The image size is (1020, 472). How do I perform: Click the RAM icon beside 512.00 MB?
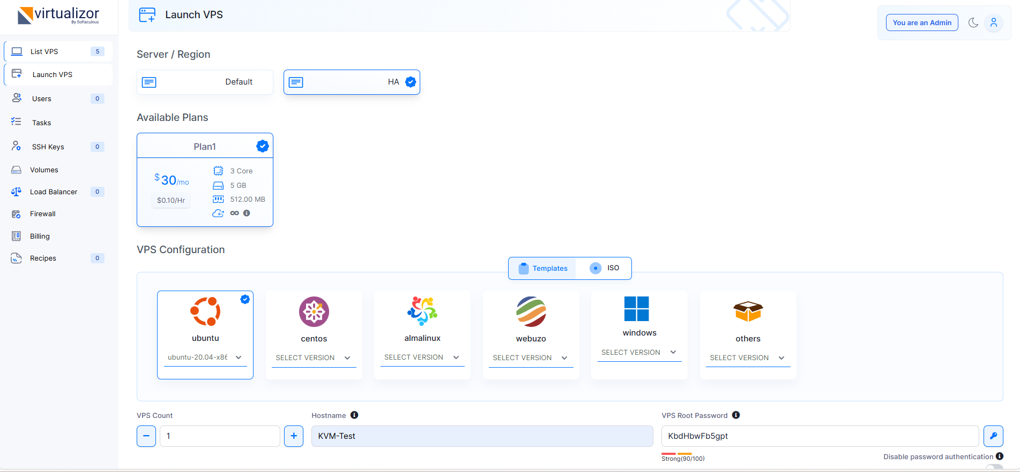218,199
